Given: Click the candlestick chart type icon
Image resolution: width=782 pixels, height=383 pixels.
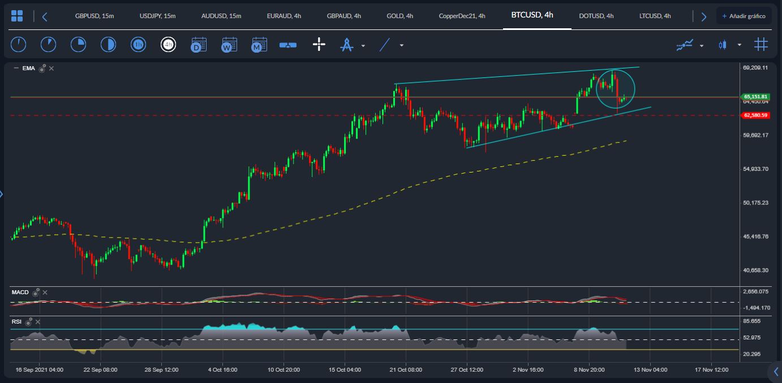Looking at the screenshot, I should coord(722,45).
